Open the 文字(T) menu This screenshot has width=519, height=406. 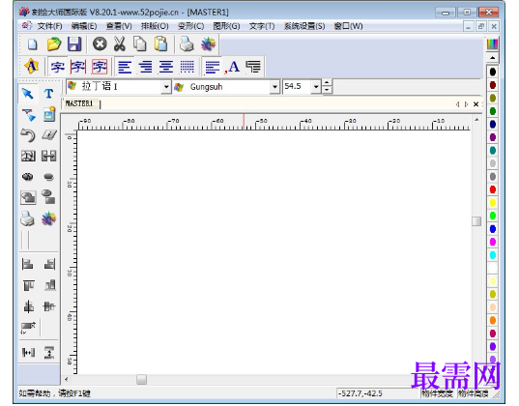point(262,26)
